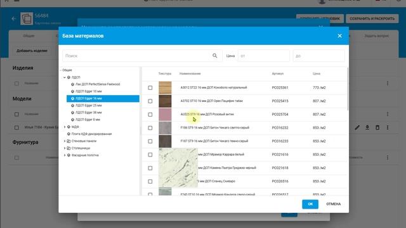
Task: Click price cell 773 /м2
Action: pos(319,87)
